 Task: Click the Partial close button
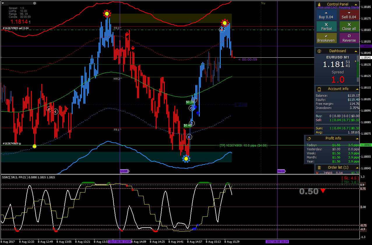click(326, 27)
